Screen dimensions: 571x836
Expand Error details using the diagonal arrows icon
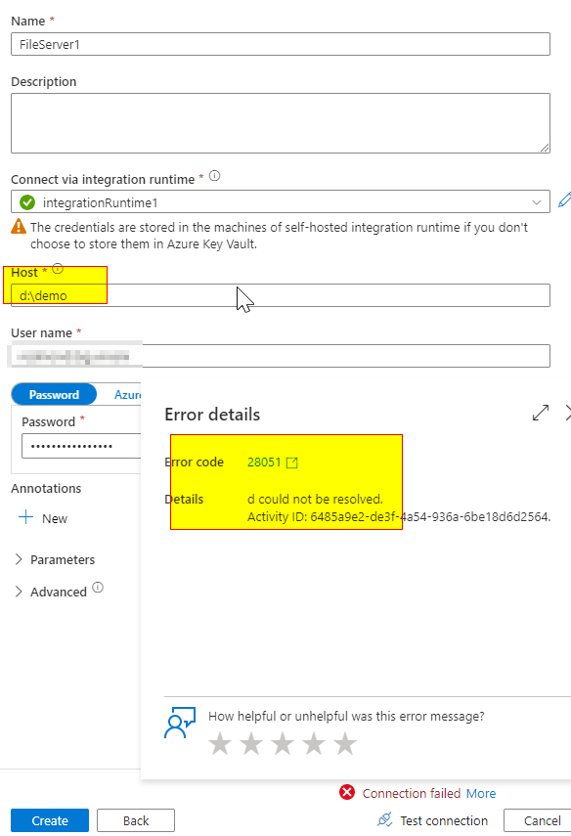pyautogui.click(x=540, y=413)
